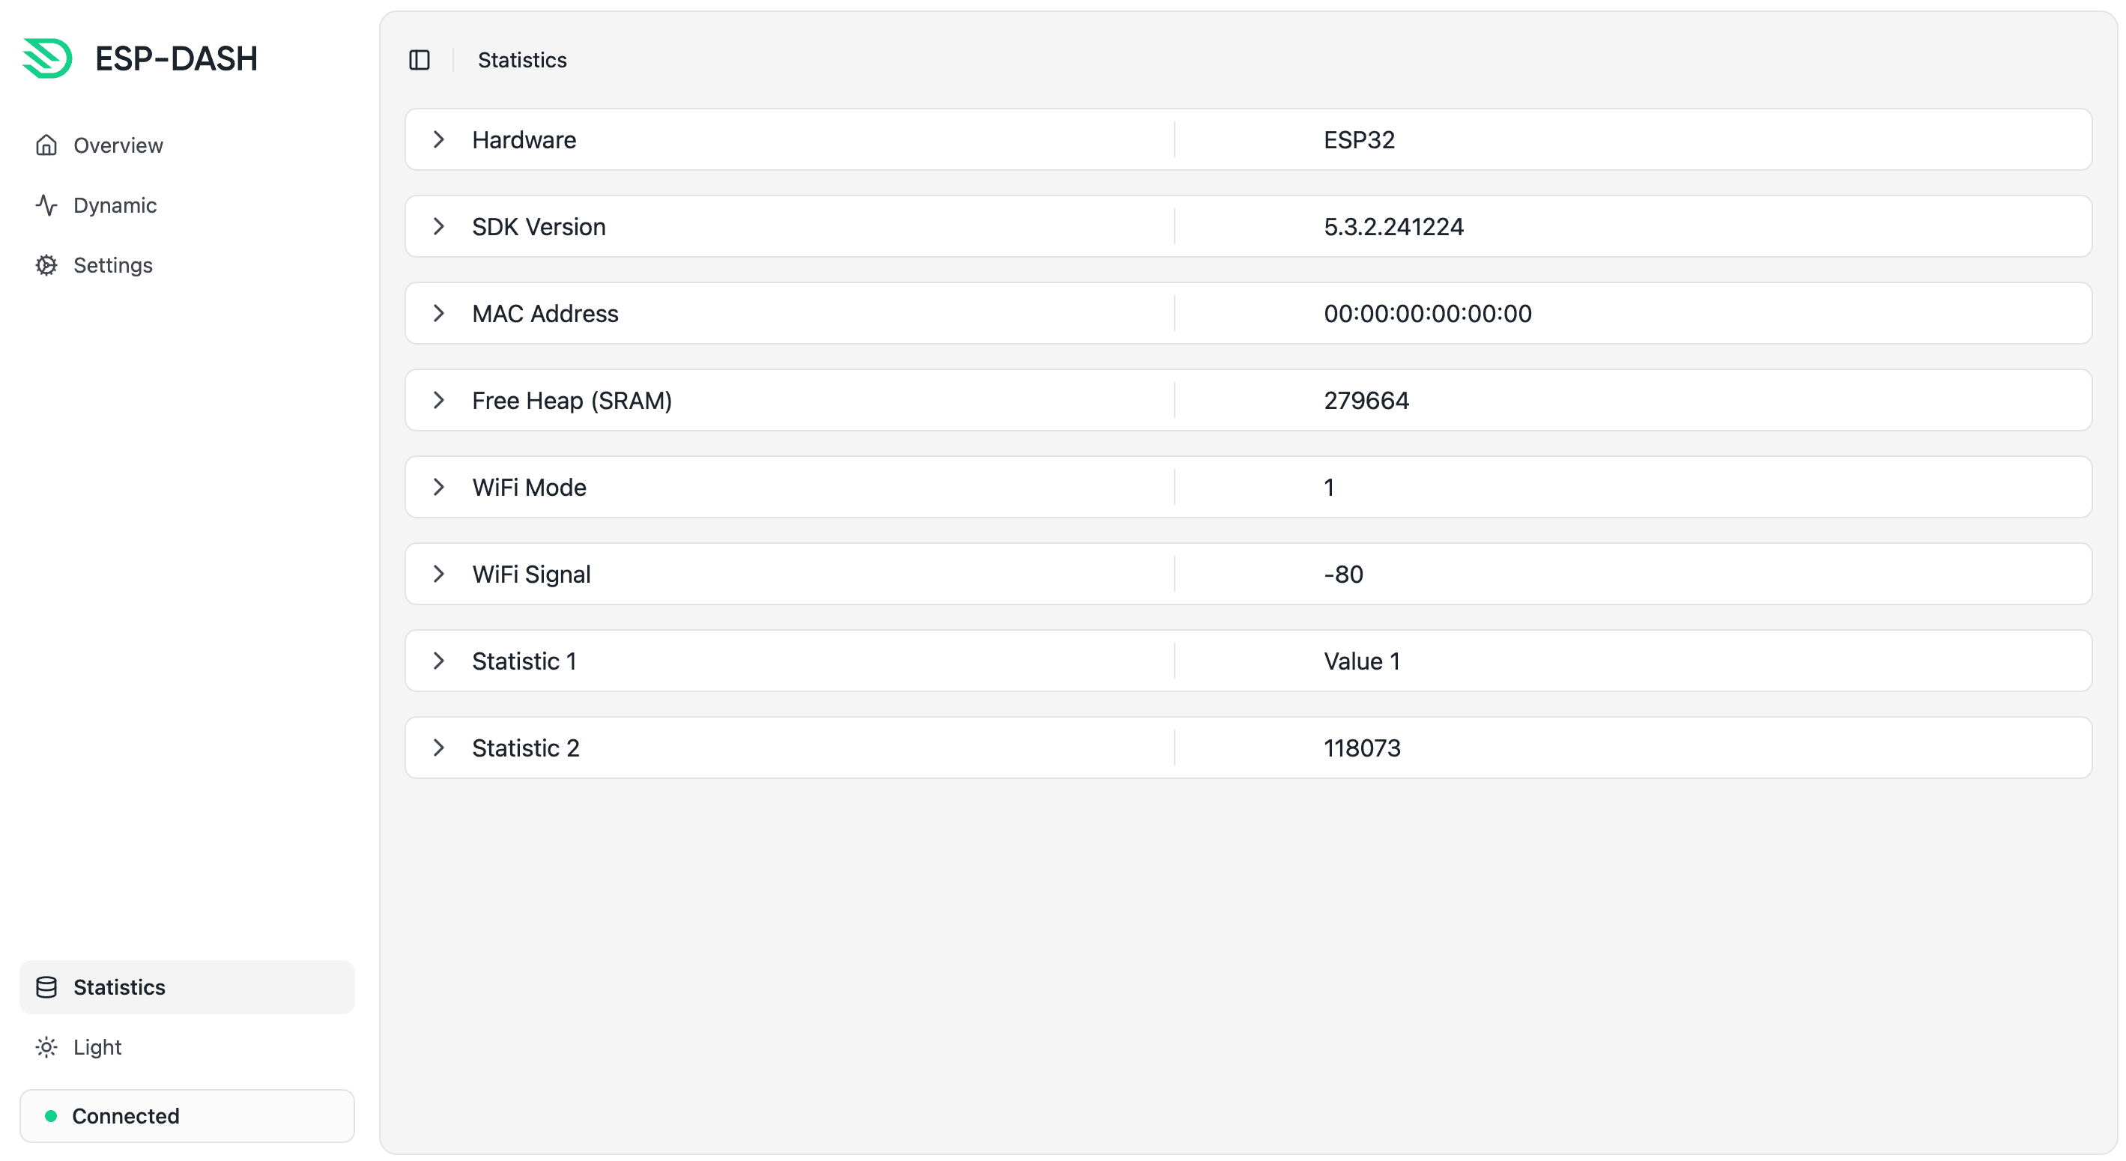
Task: Expand the WiFi Signal row chevron
Action: pyautogui.click(x=439, y=574)
